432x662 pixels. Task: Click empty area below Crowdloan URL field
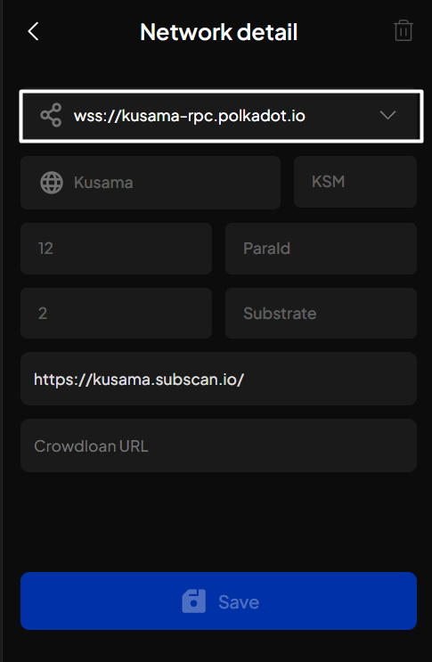pos(218,522)
